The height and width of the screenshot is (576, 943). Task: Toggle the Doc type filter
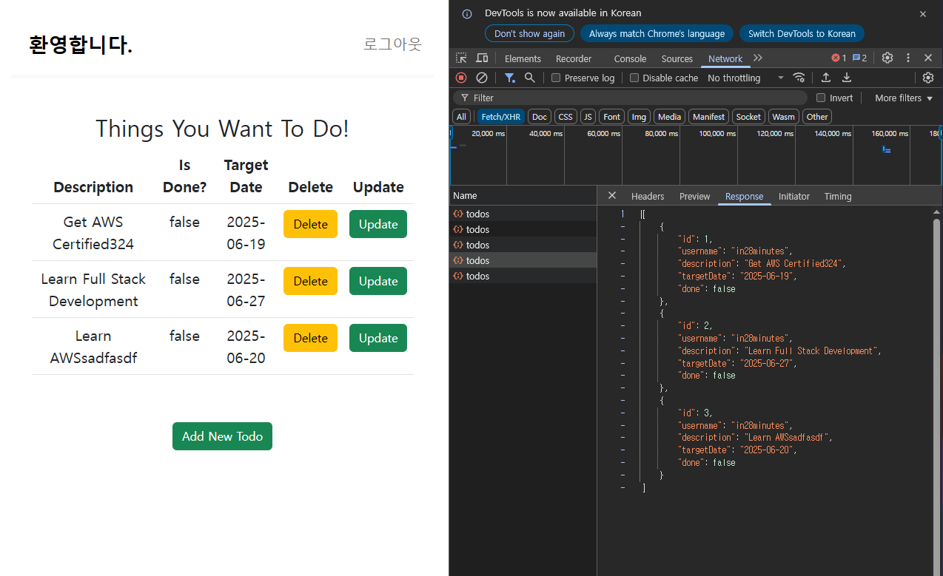pos(540,117)
